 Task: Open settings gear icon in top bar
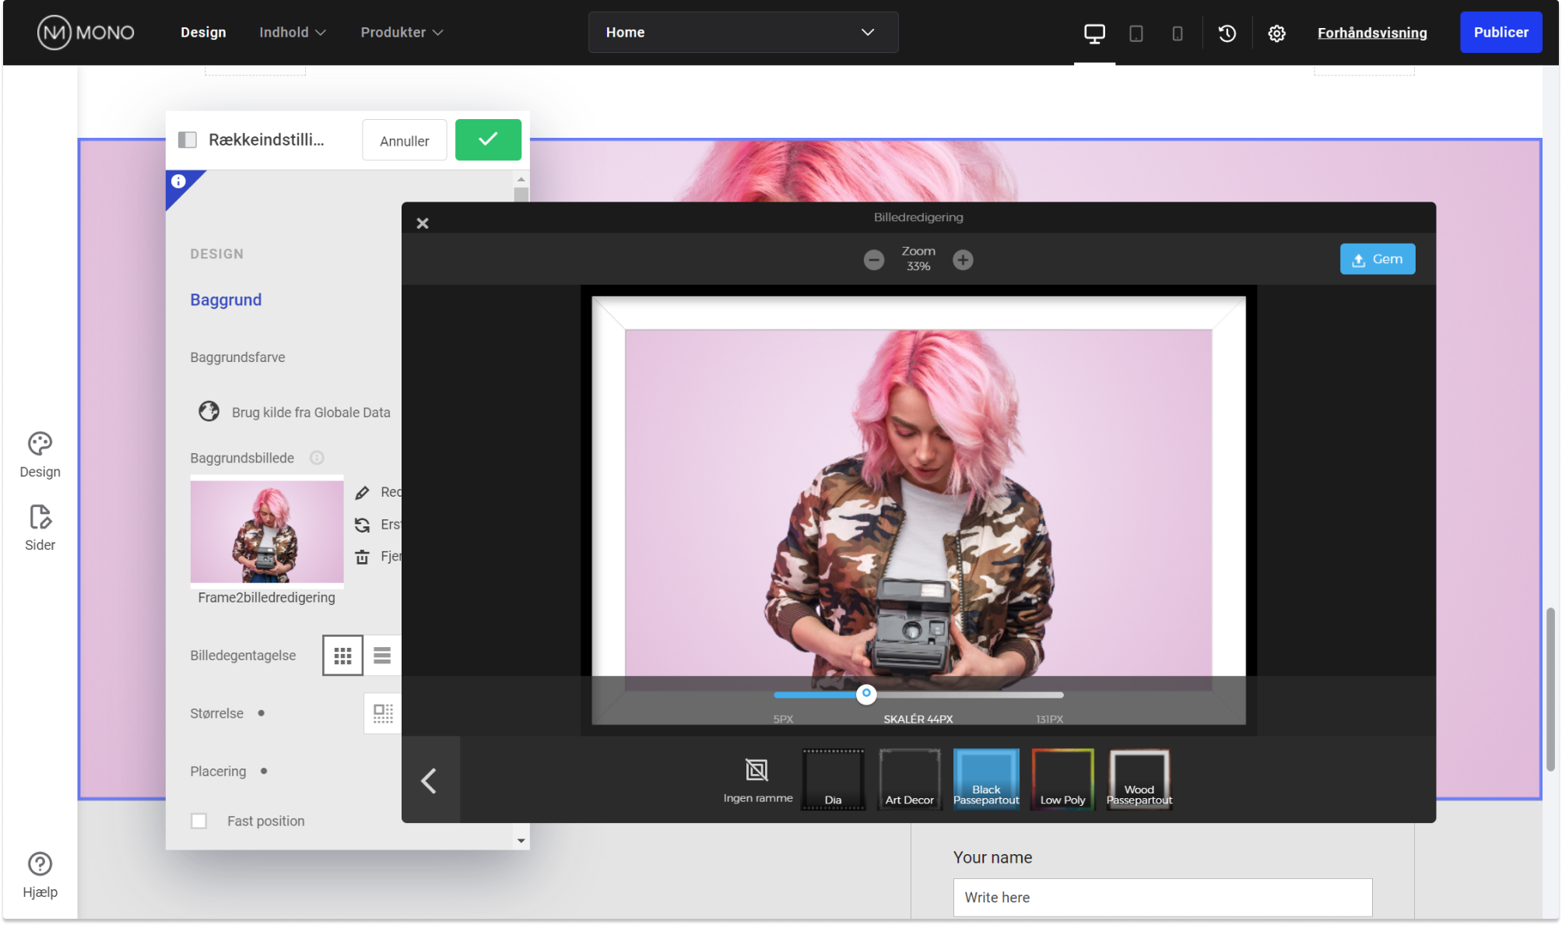1276,33
